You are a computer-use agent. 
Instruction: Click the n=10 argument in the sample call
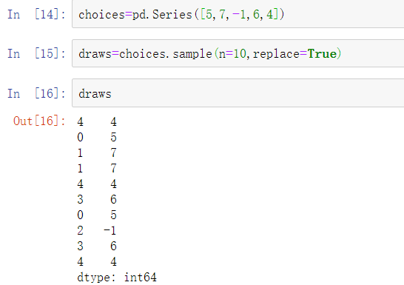click(232, 54)
